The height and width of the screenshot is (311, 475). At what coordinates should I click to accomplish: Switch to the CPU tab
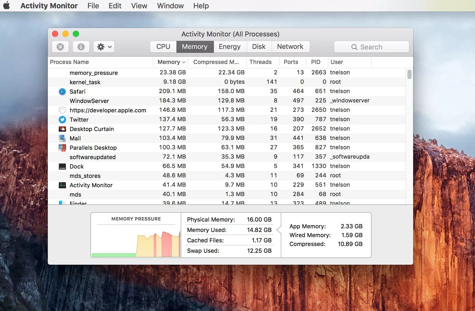(x=163, y=47)
